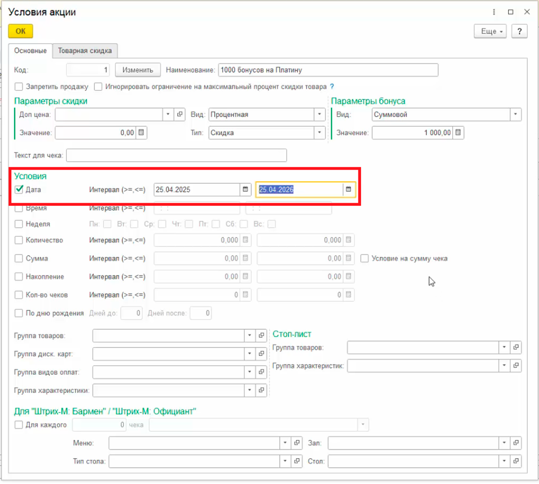The image size is (539, 484).
Task: Click open icon beside Группа товаров field
Action: (x=261, y=336)
